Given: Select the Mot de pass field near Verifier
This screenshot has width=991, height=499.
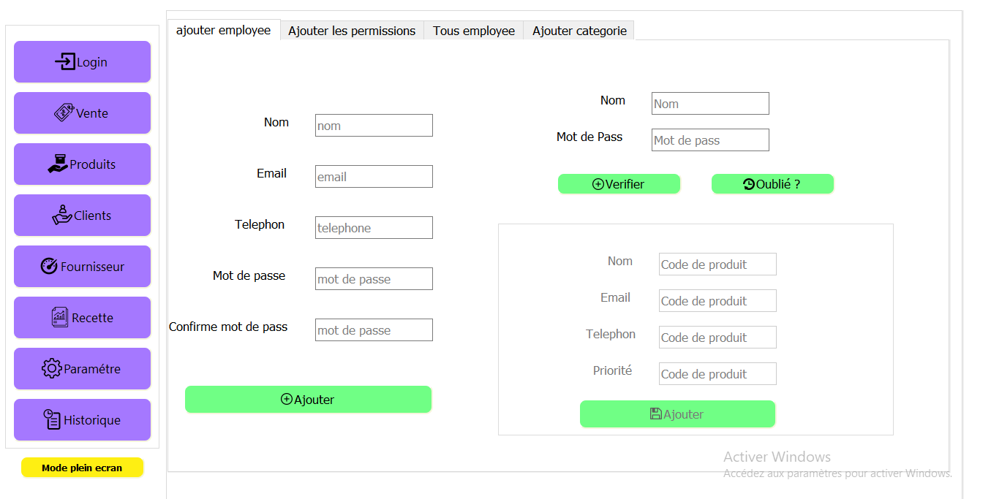Looking at the screenshot, I should 709,140.
